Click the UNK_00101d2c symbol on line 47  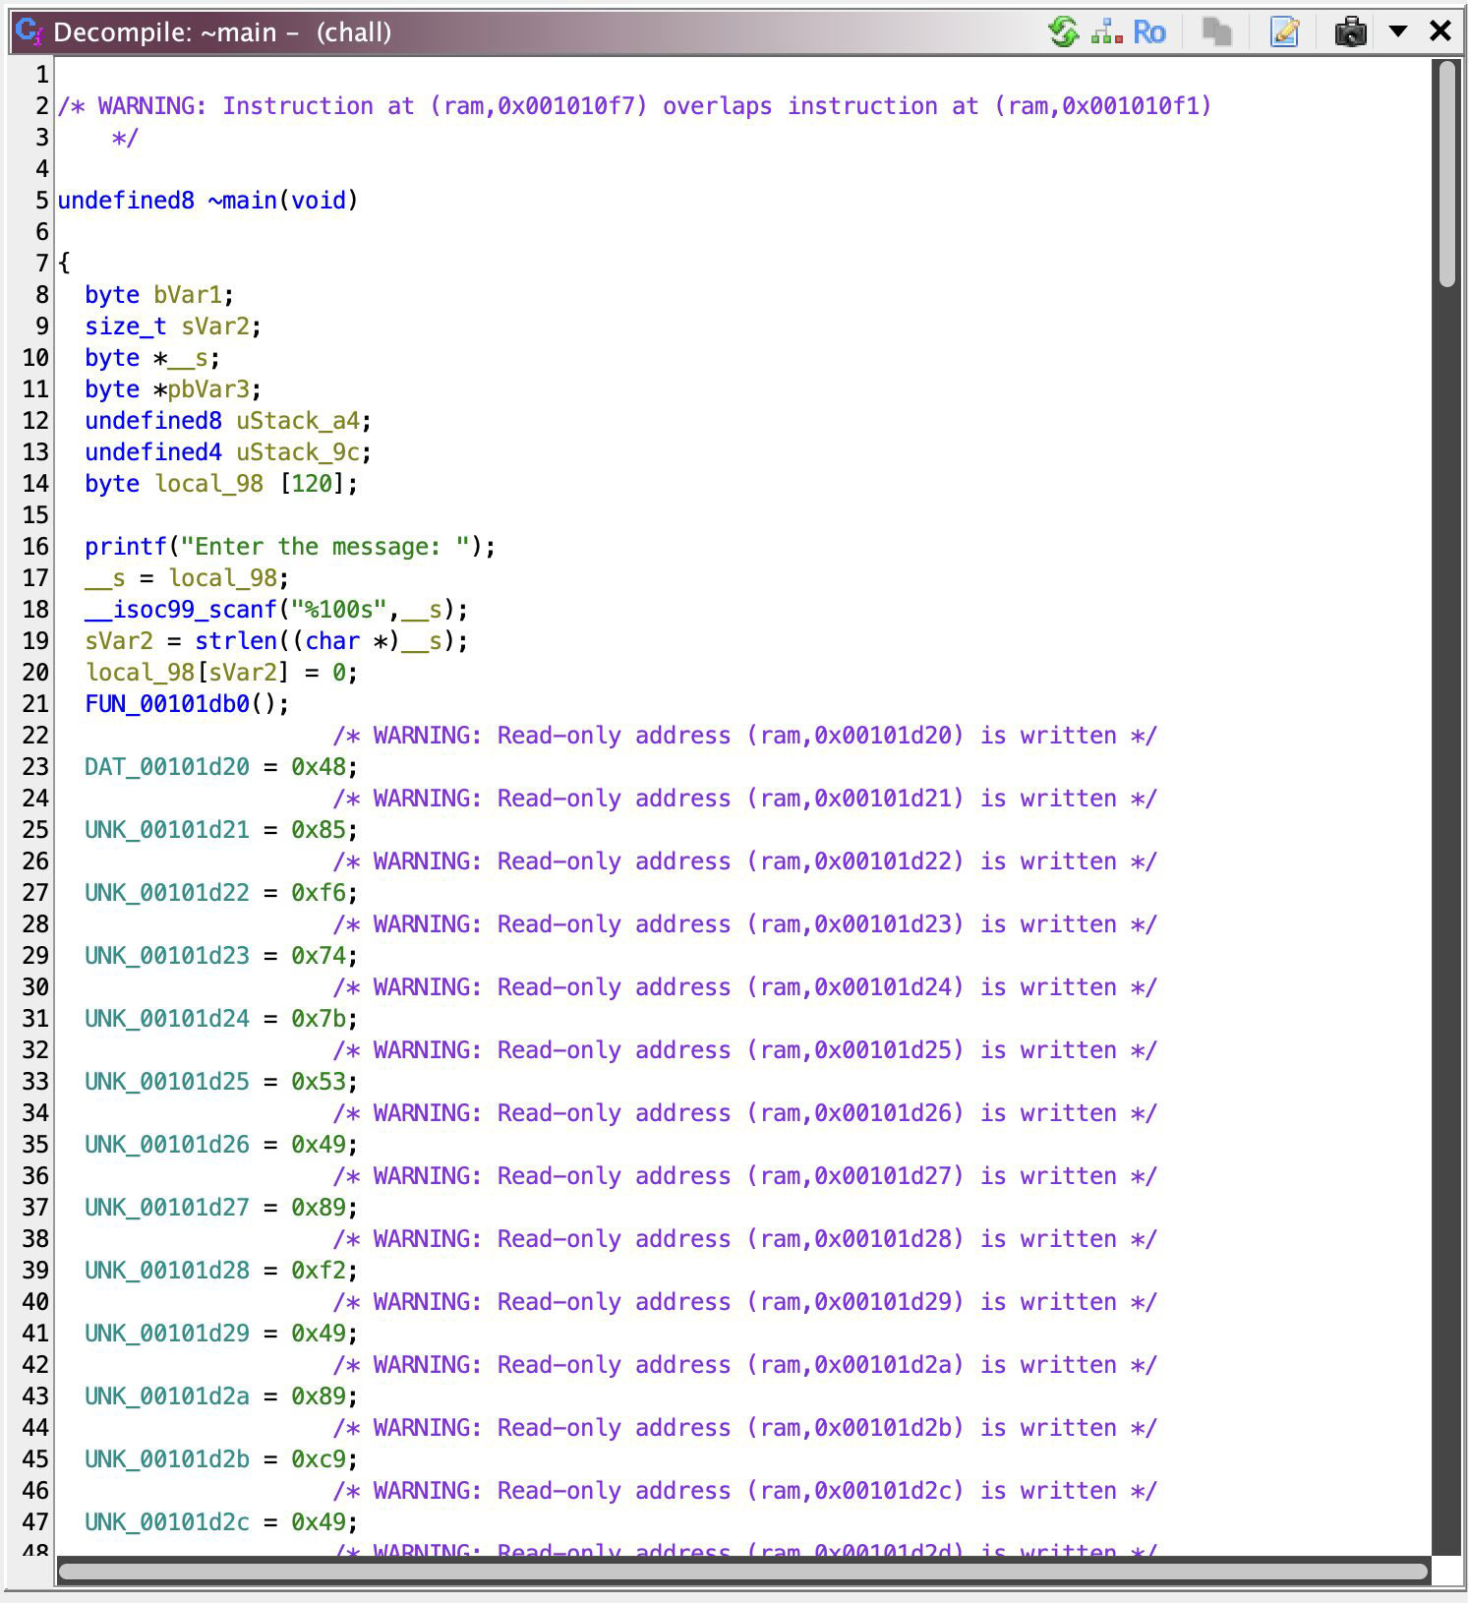point(166,1522)
